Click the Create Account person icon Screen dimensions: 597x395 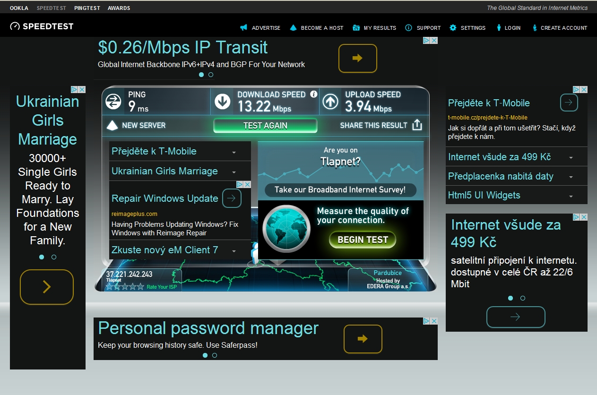click(x=535, y=28)
